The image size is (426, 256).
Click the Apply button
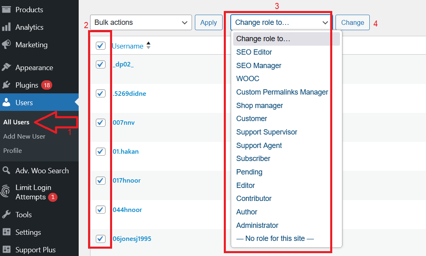point(208,22)
